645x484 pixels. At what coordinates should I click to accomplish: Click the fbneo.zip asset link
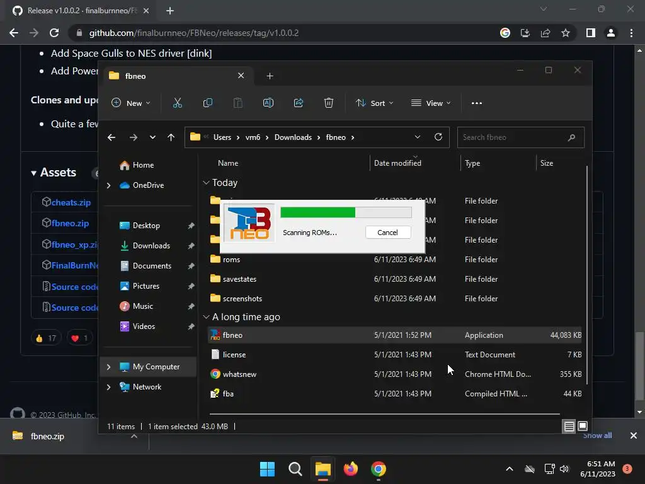tap(70, 224)
